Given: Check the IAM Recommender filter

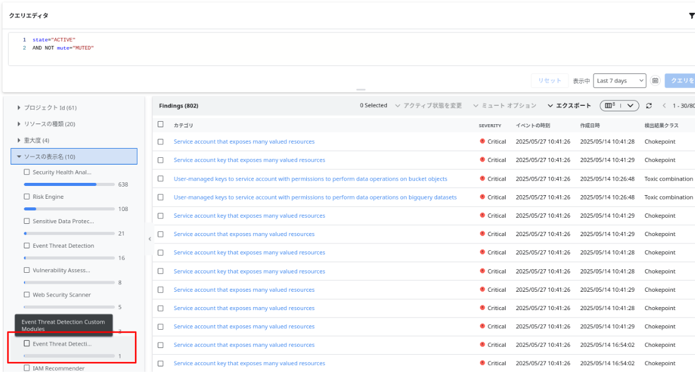Looking at the screenshot, I should click(x=27, y=368).
